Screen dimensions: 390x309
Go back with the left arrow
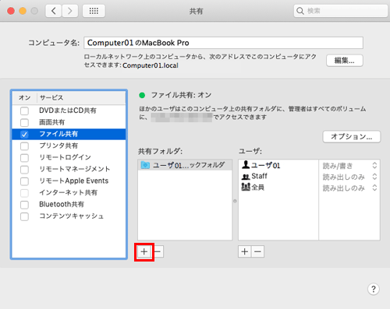pyautogui.click(x=54, y=11)
